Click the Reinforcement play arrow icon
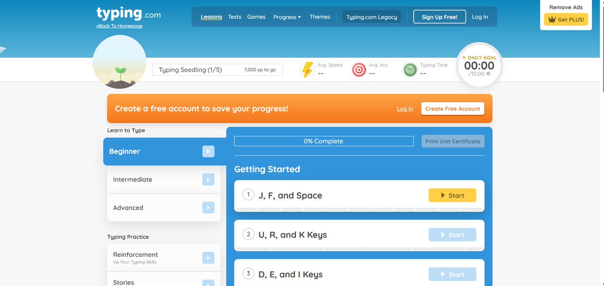 pos(209,258)
